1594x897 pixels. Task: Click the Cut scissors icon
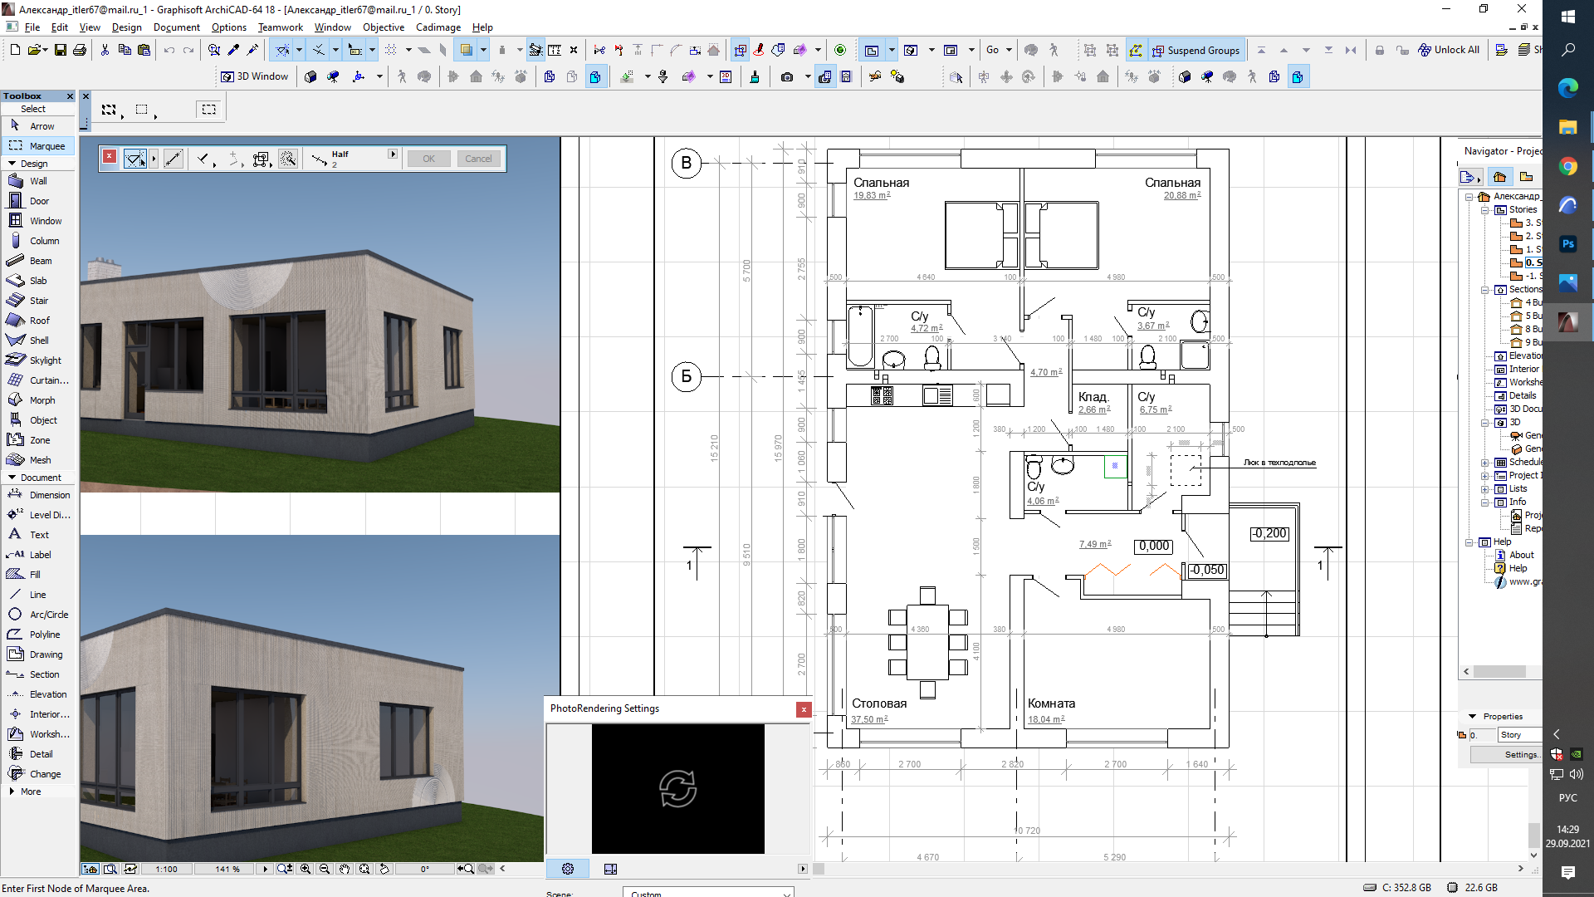[105, 50]
